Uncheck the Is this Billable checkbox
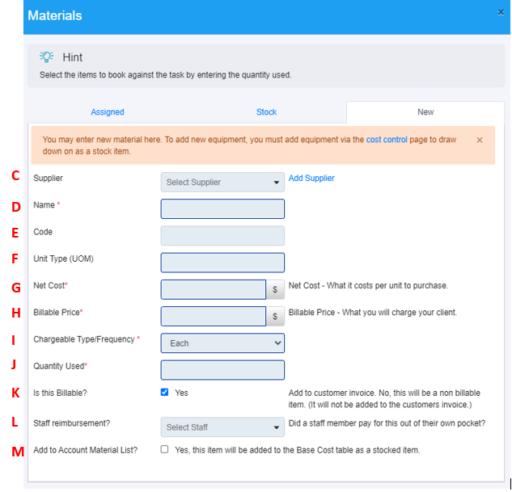The height and width of the screenshot is (492, 512). pyautogui.click(x=165, y=393)
